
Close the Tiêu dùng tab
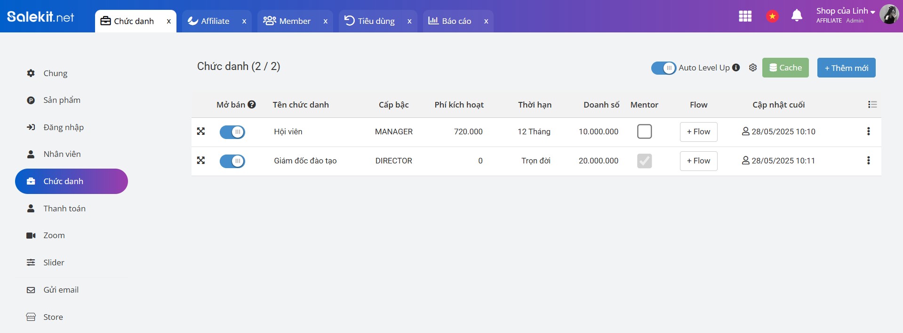[x=409, y=21]
